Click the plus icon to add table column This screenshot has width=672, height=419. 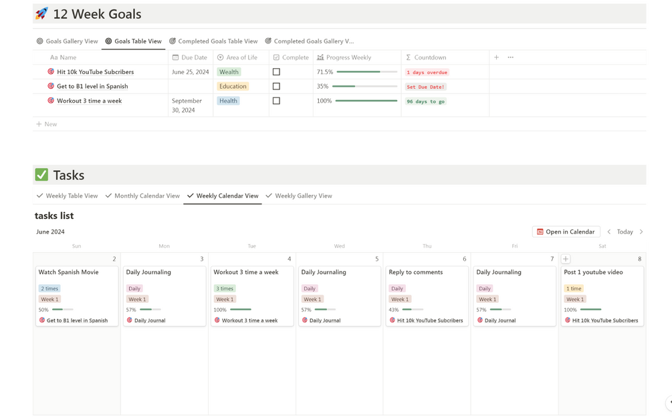[496, 57]
